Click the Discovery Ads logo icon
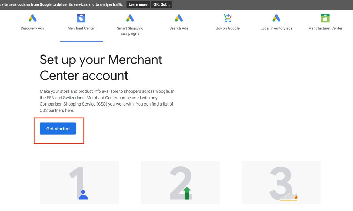The height and width of the screenshot is (211, 353). [32, 18]
